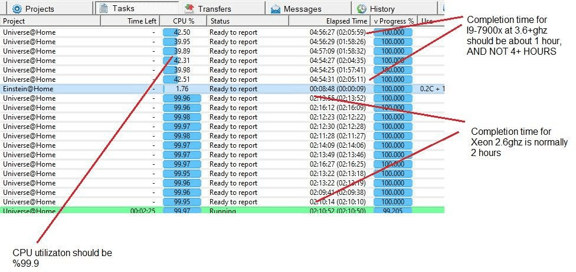Click the CPU % value 42.31
This screenshot has width=576, height=272.
(182, 61)
